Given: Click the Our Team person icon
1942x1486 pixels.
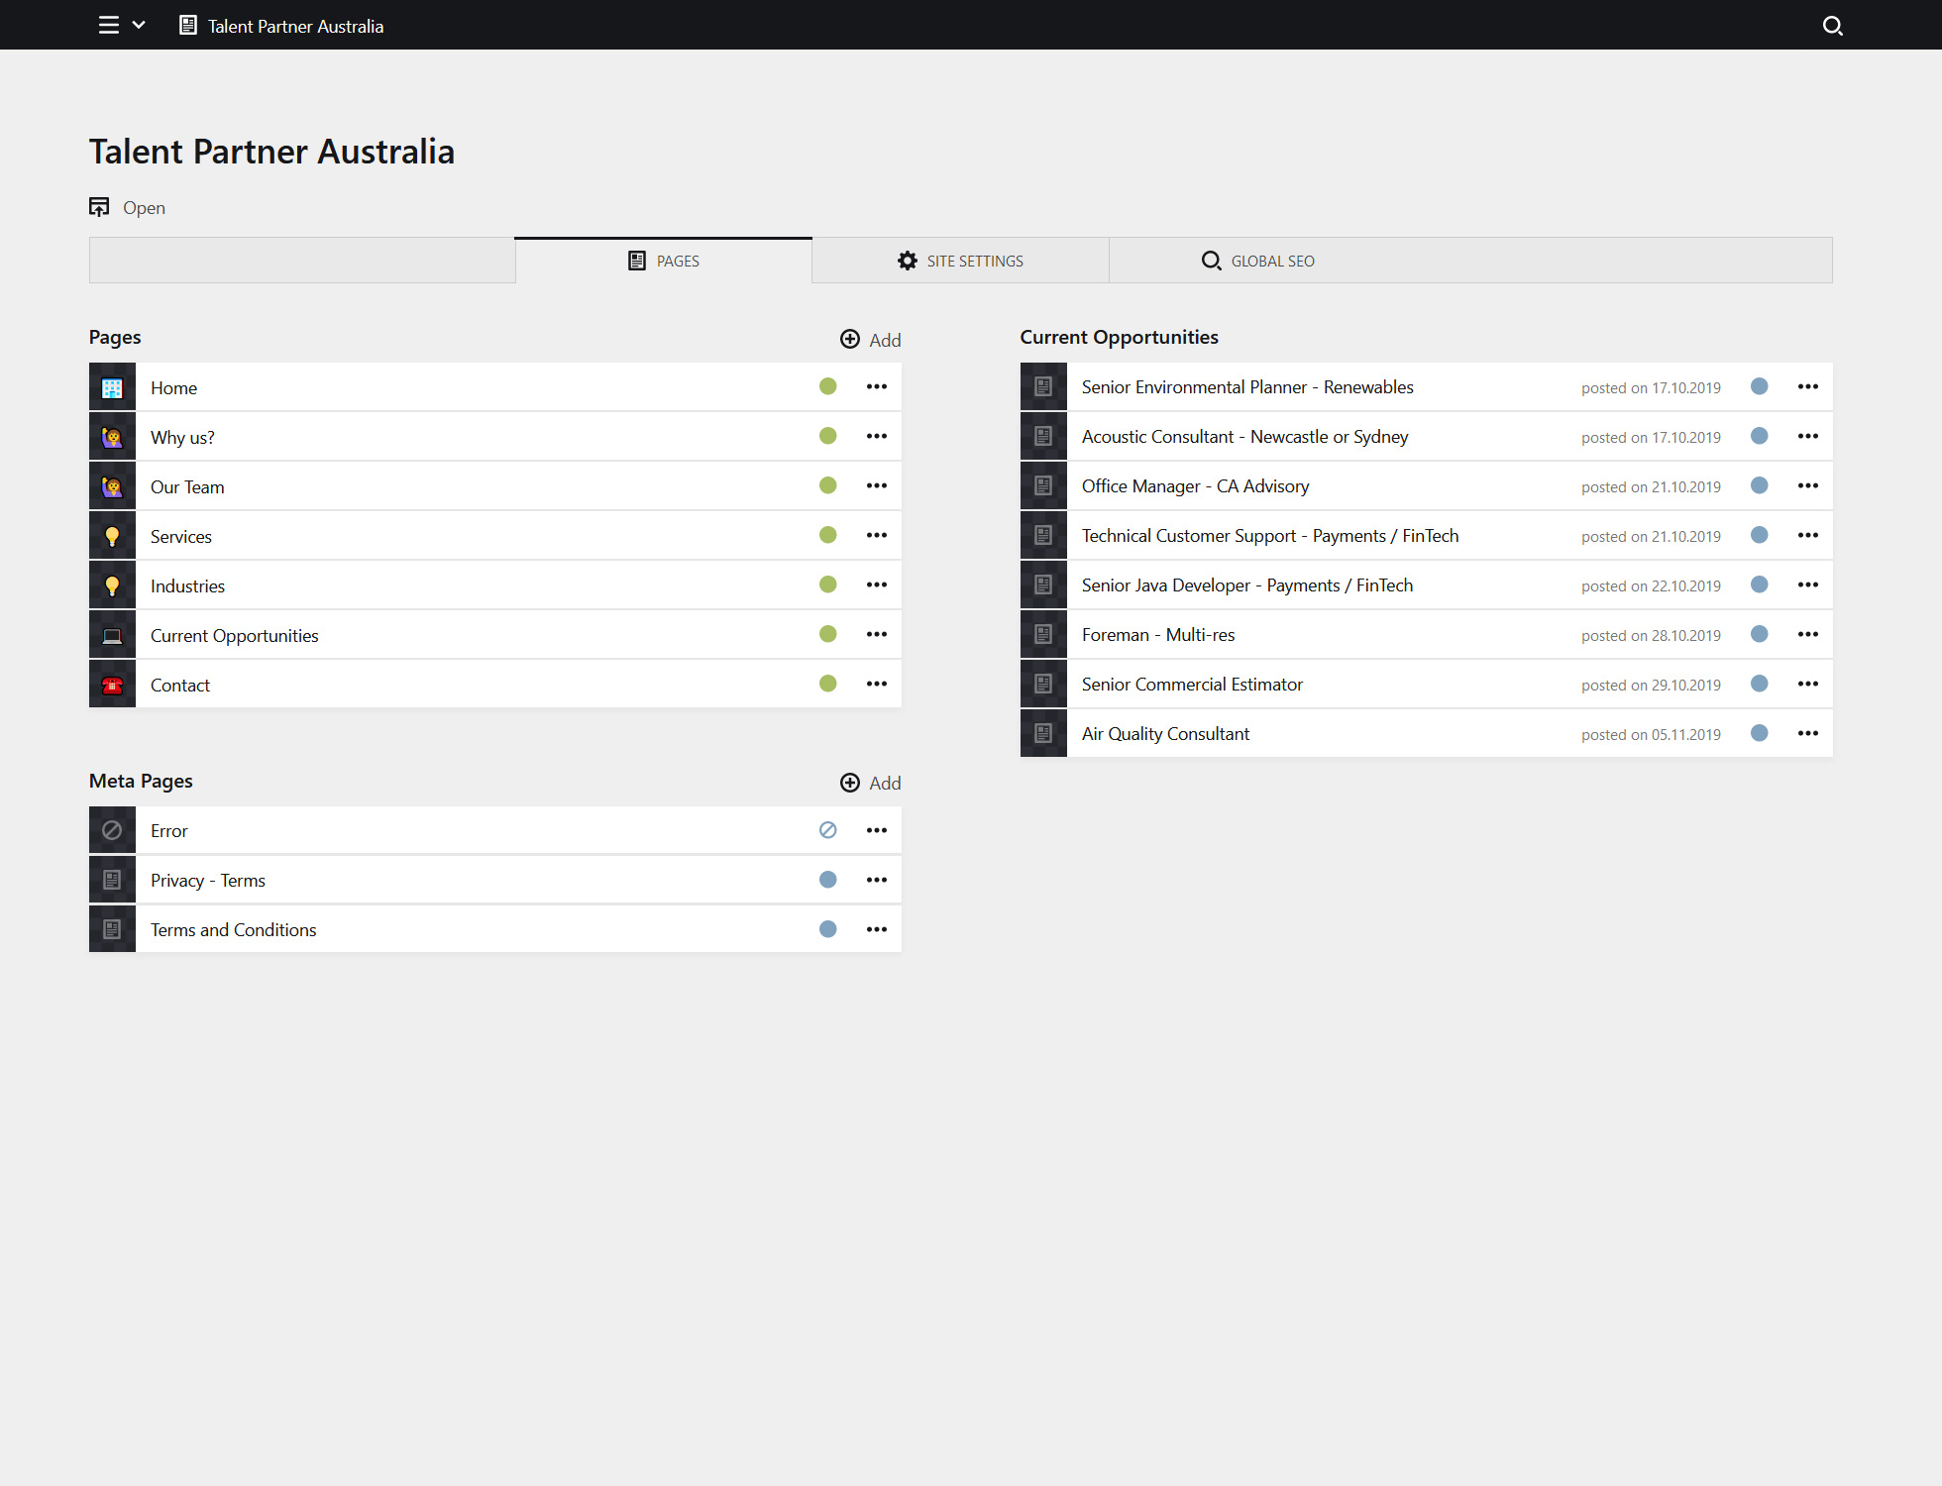Looking at the screenshot, I should point(112,485).
